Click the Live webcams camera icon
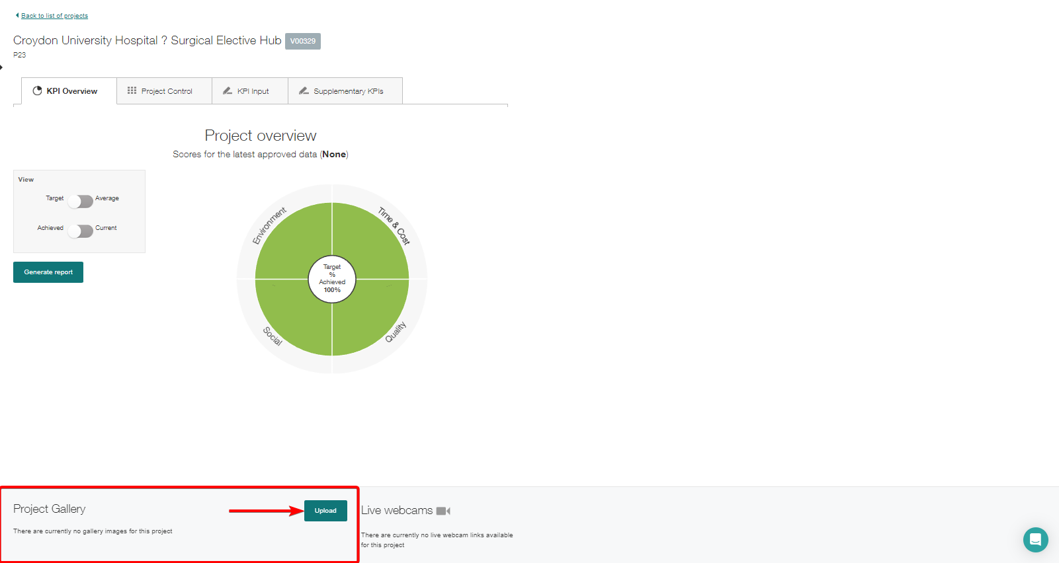Viewport: 1059px width, 563px height. (443, 511)
